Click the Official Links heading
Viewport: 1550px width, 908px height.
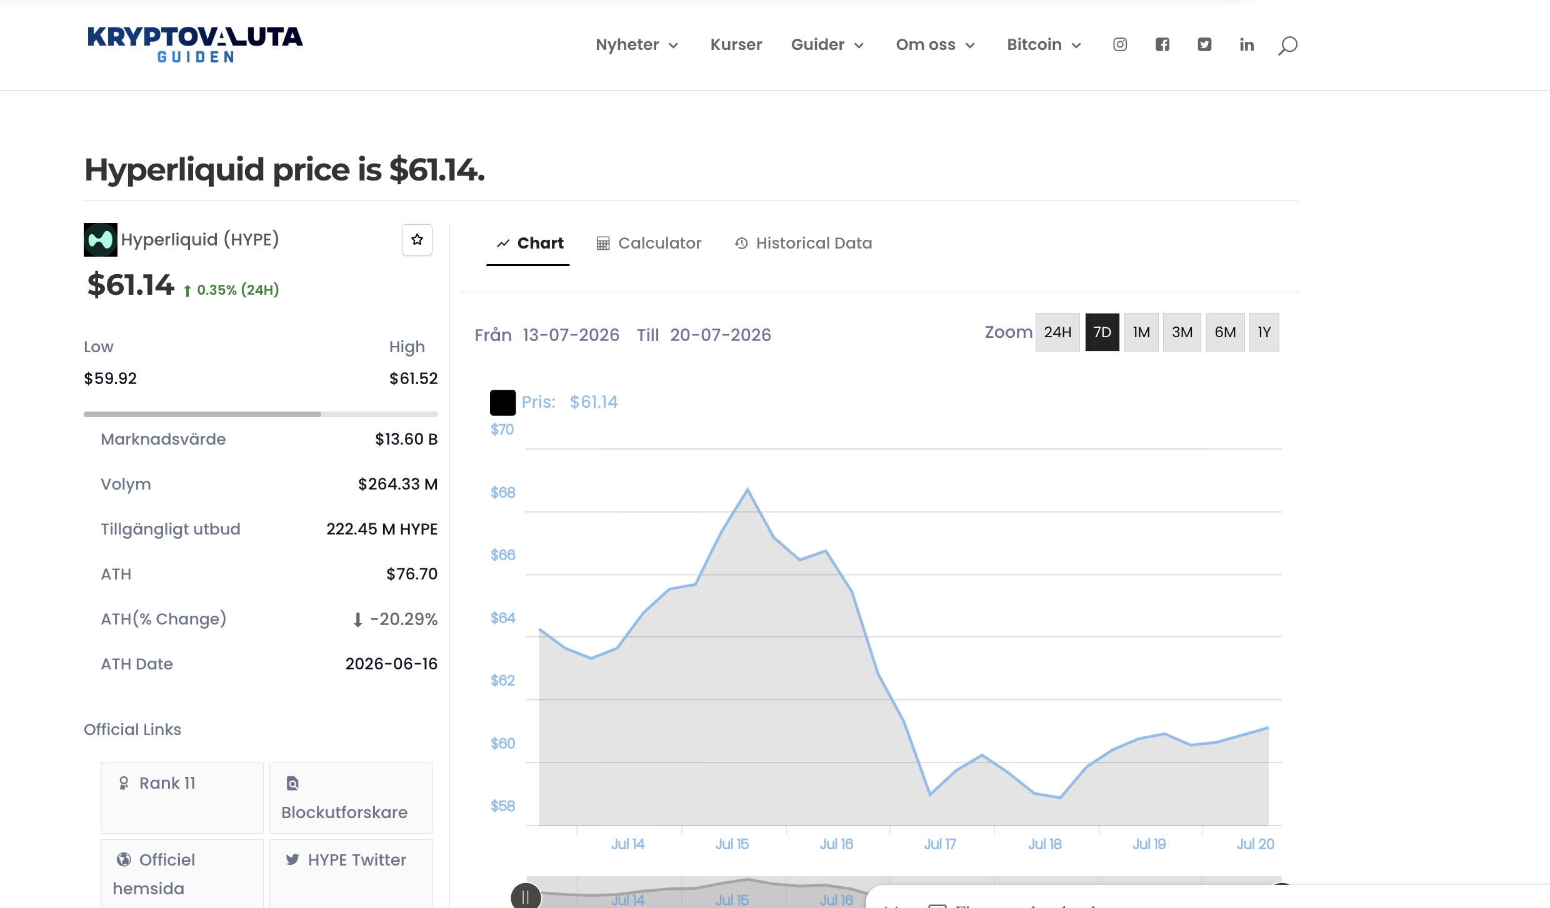point(132,729)
